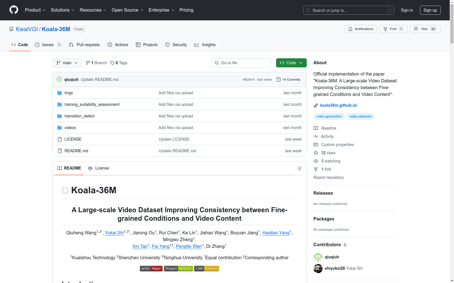Image resolution: width=454 pixels, height=283 pixels.
Task: Click the Search or jump to field
Action: [349, 10]
